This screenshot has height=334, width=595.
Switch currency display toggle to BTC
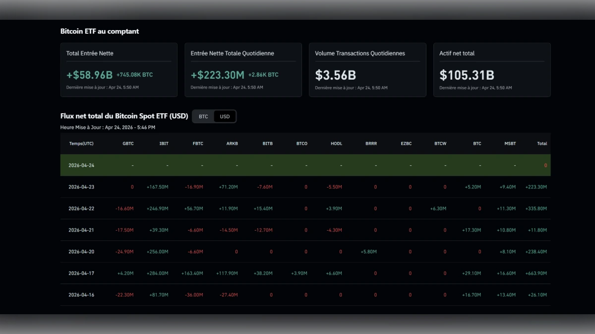pos(203,116)
